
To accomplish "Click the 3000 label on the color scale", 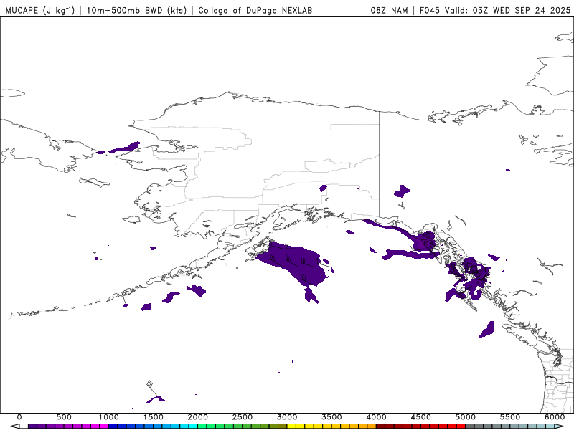I will [x=287, y=417].
